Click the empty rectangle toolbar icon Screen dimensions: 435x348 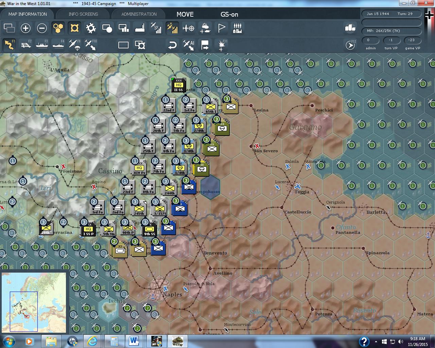(123, 45)
